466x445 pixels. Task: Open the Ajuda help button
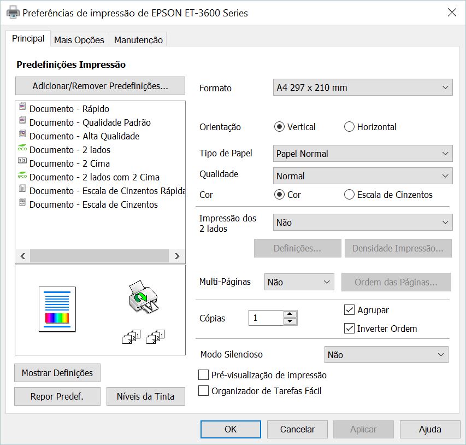(x=430, y=429)
